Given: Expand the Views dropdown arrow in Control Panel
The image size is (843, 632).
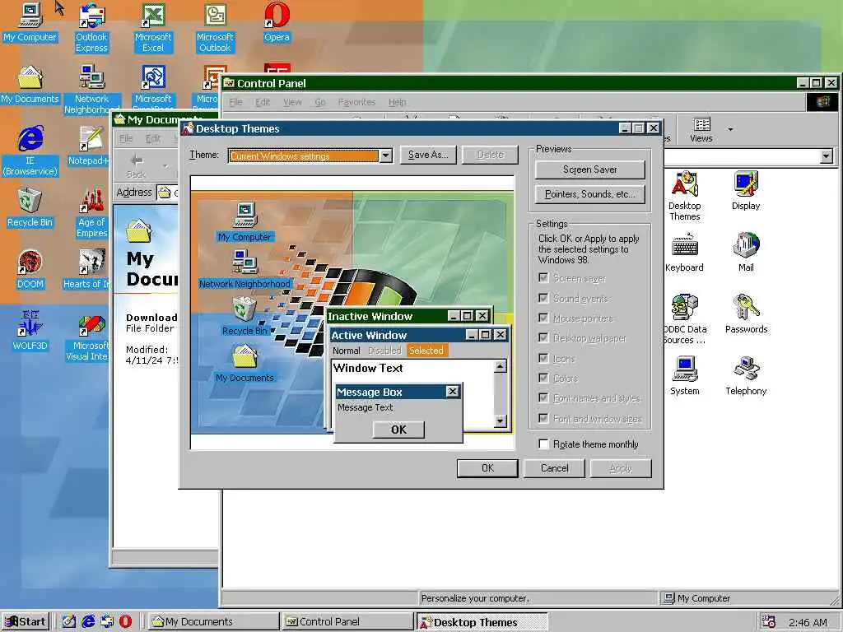Looking at the screenshot, I should [730, 129].
